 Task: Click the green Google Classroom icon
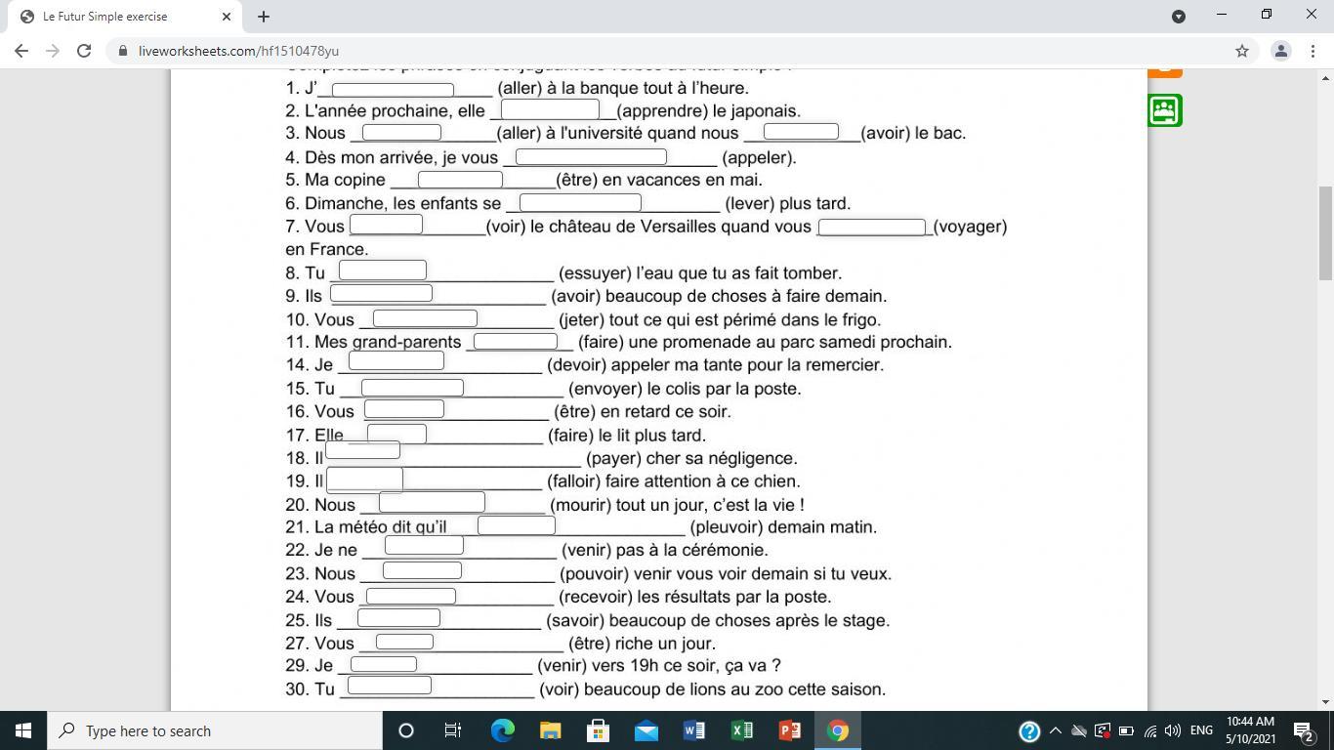[x=1165, y=110]
